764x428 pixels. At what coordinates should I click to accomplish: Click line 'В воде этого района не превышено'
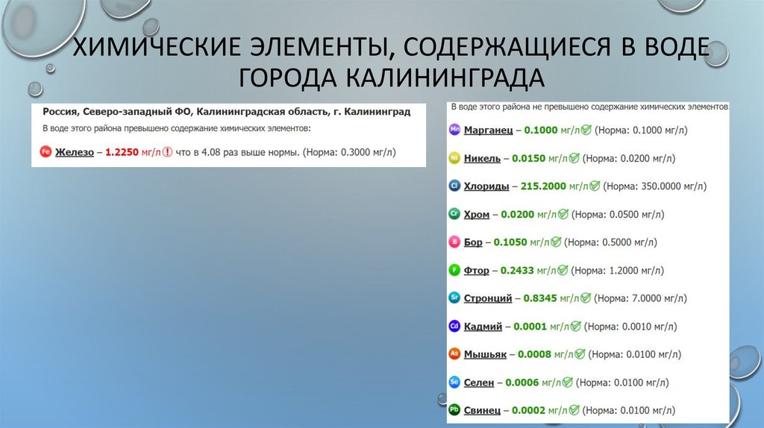[x=589, y=107]
